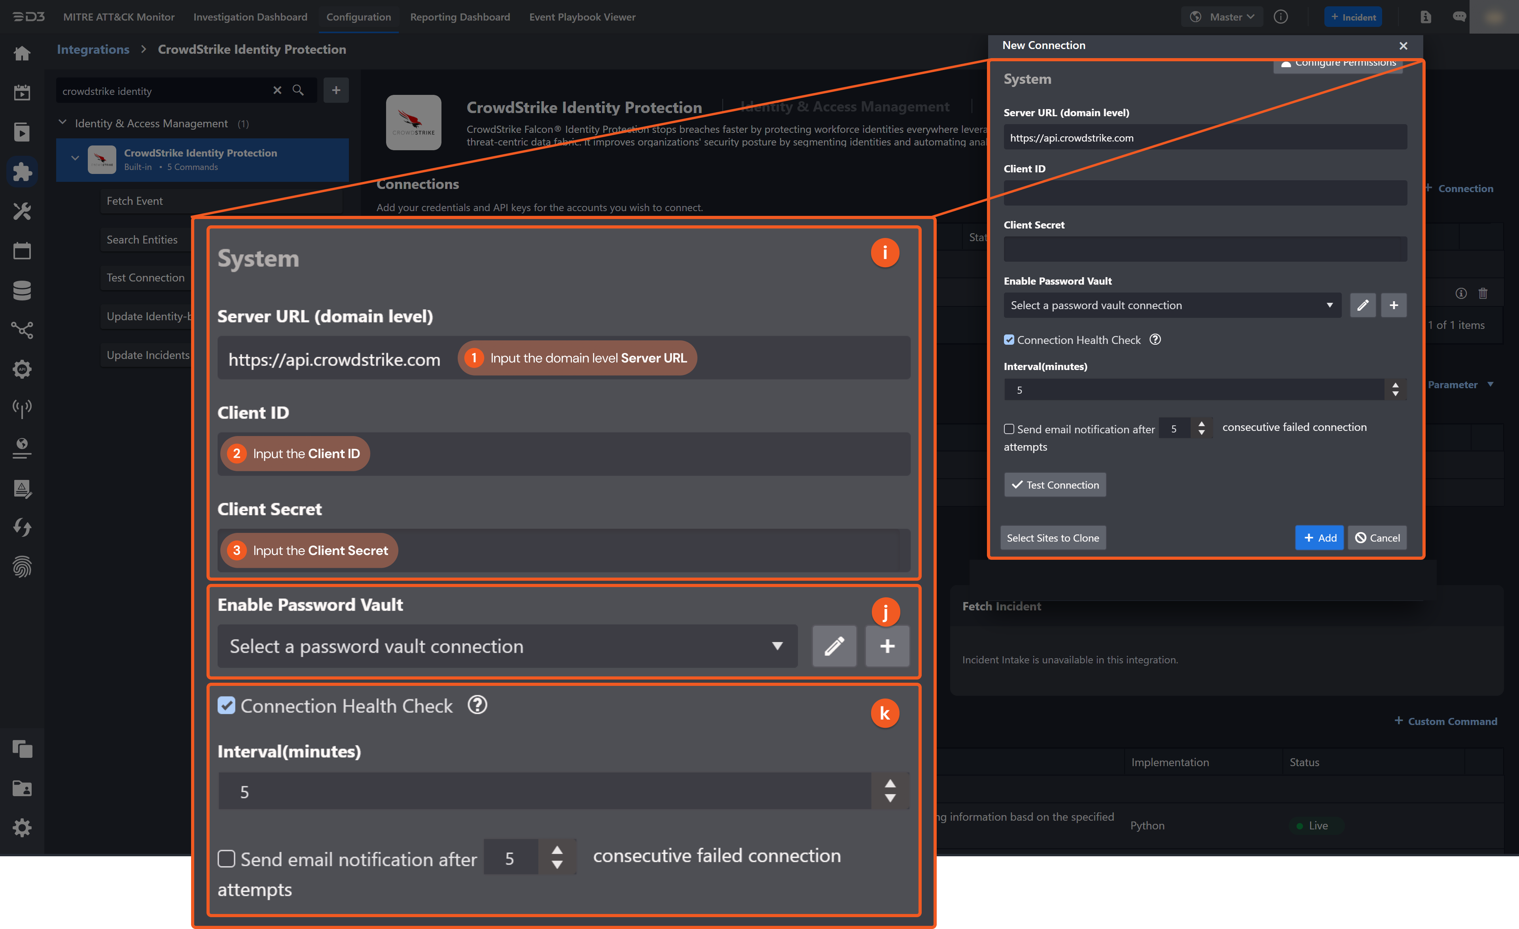Enable Send email notification after failed attempts

point(226,858)
